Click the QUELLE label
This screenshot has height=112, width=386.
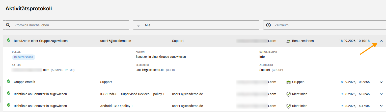[x=16, y=52]
